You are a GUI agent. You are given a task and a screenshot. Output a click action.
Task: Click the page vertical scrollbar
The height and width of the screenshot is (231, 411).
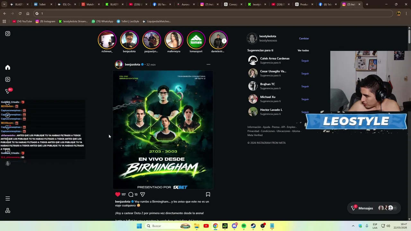tap(409, 124)
